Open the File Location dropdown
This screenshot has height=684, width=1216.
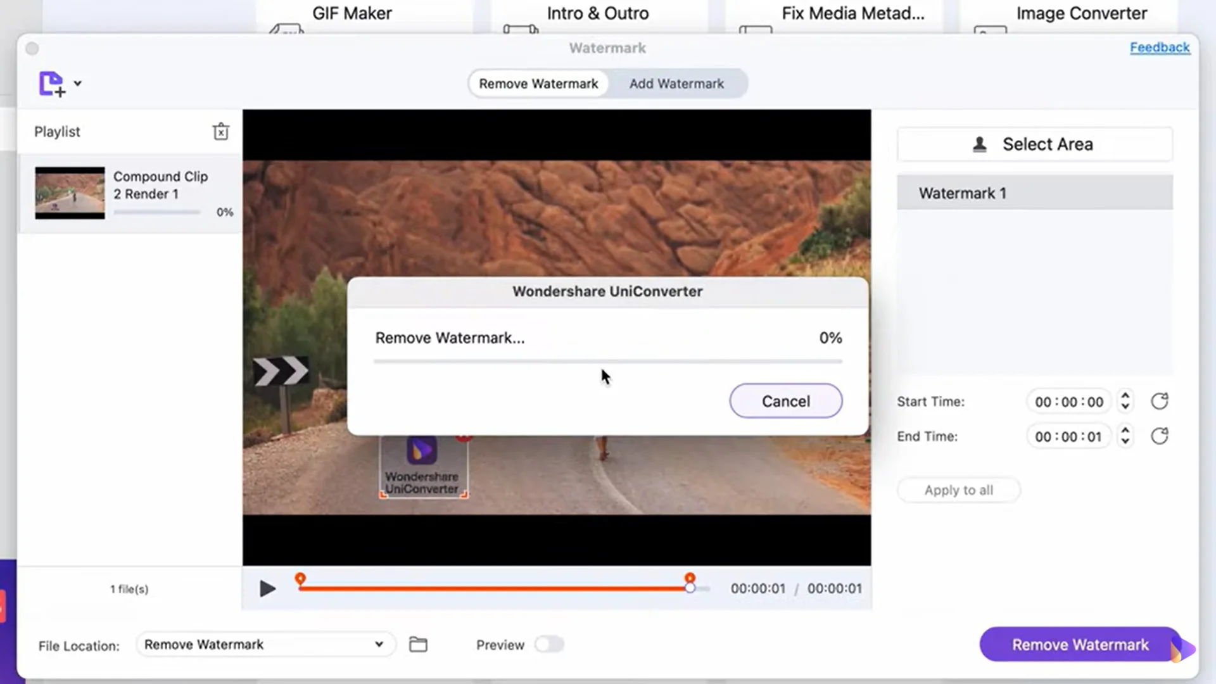point(262,644)
